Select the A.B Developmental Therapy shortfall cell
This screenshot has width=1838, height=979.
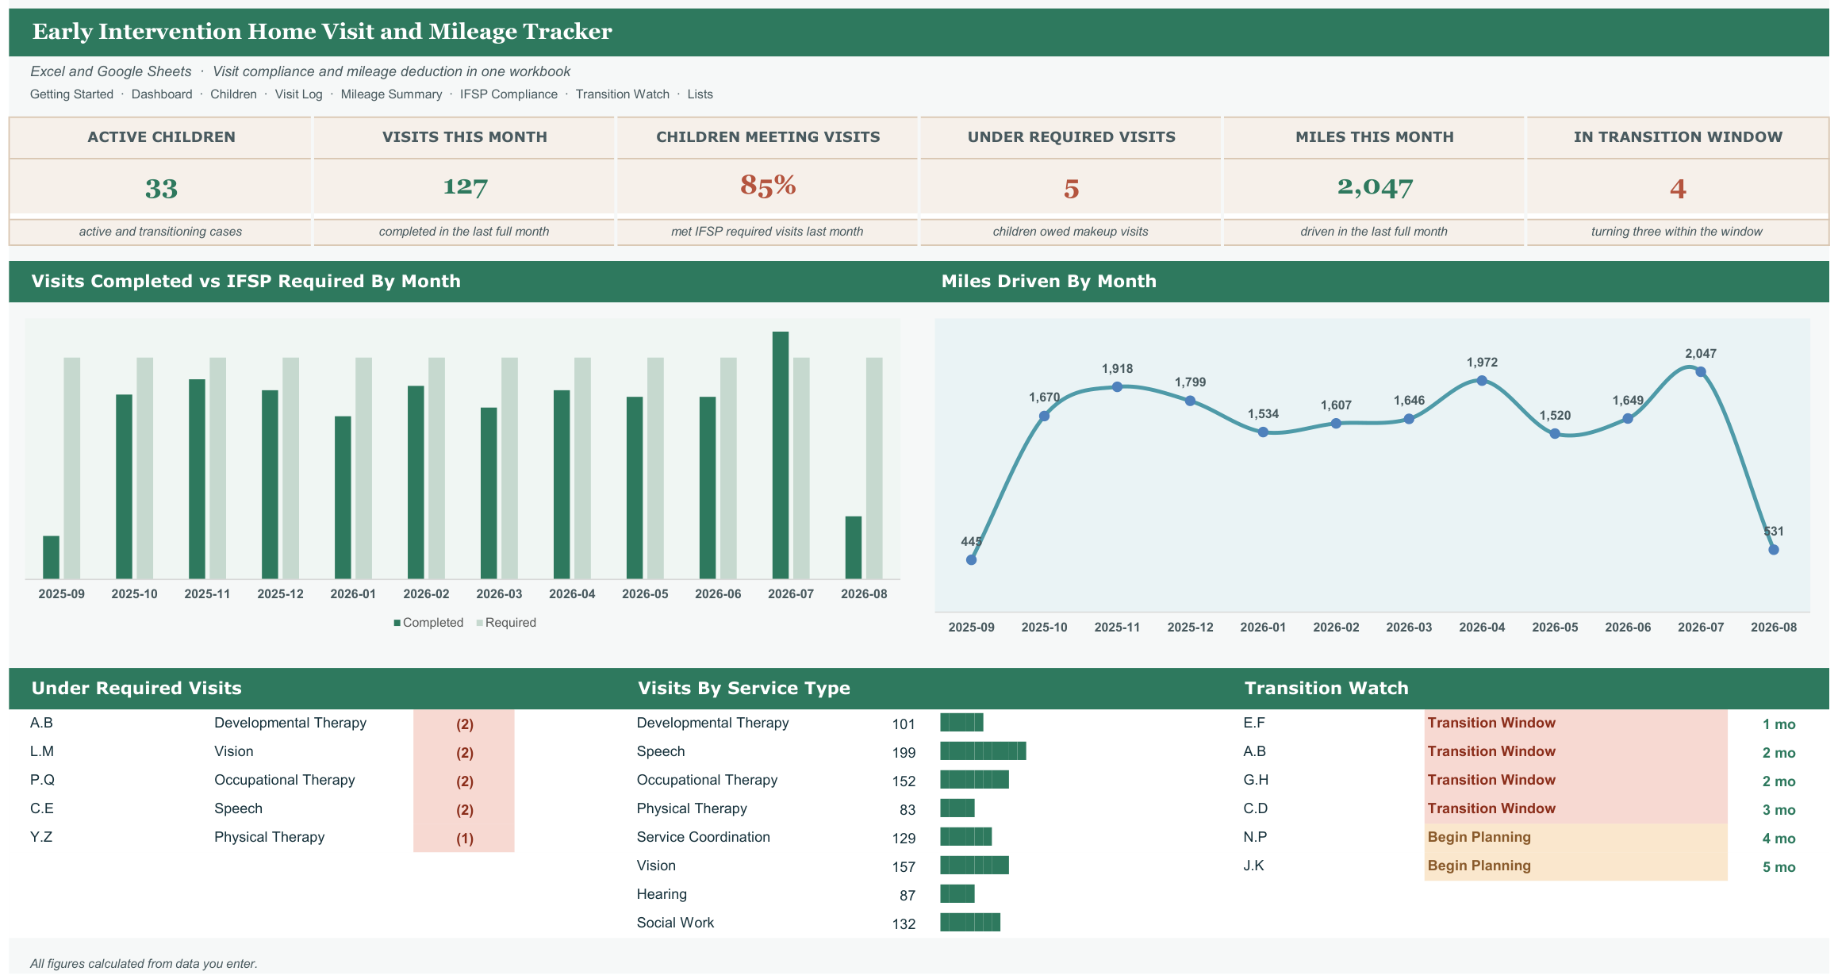point(464,724)
